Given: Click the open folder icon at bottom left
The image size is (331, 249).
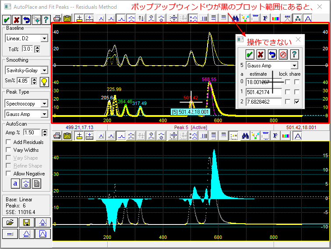Looking at the screenshot, I should point(11,222).
